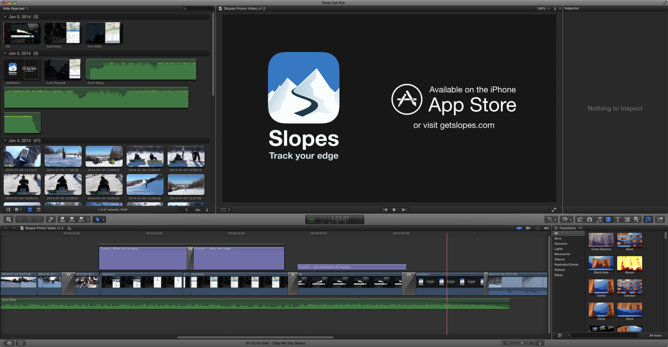The width and height of the screenshot is (668, 347).
Task: Click the timecode display
Action: pos(335,219)
